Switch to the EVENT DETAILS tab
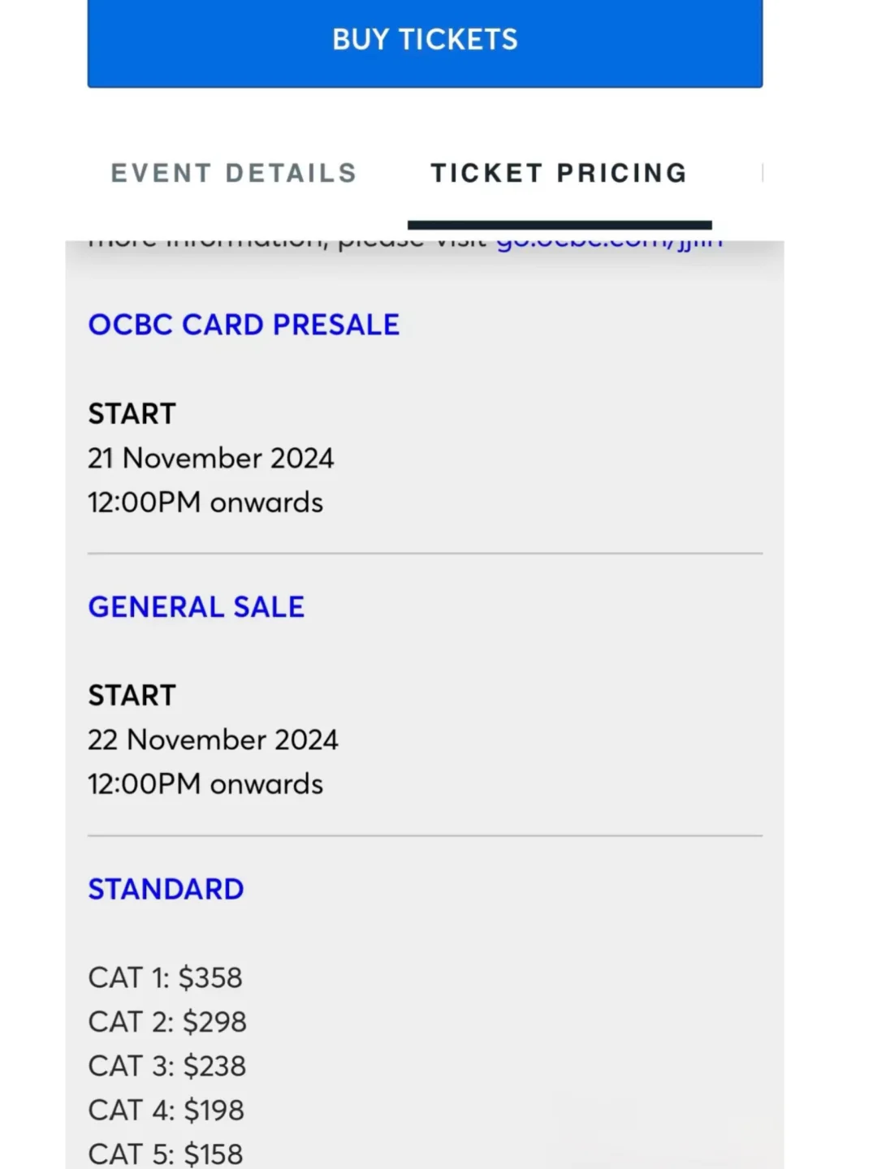Image resolution: width=877 pixels, height=1169 pixels. [x=234, y=173]
